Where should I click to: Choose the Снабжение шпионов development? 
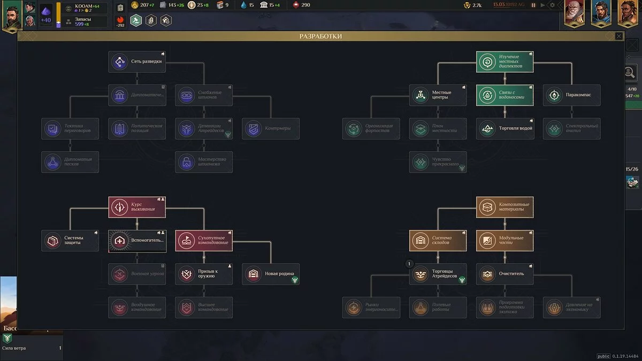tap(204, 95)
